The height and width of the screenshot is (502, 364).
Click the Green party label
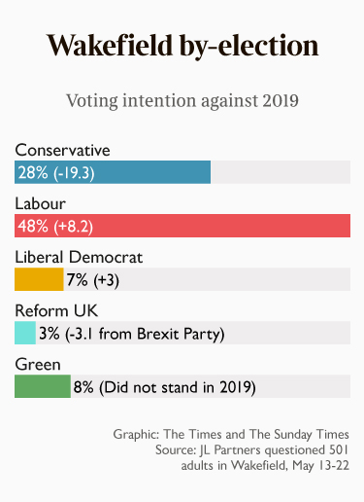[x=38, y=364]
